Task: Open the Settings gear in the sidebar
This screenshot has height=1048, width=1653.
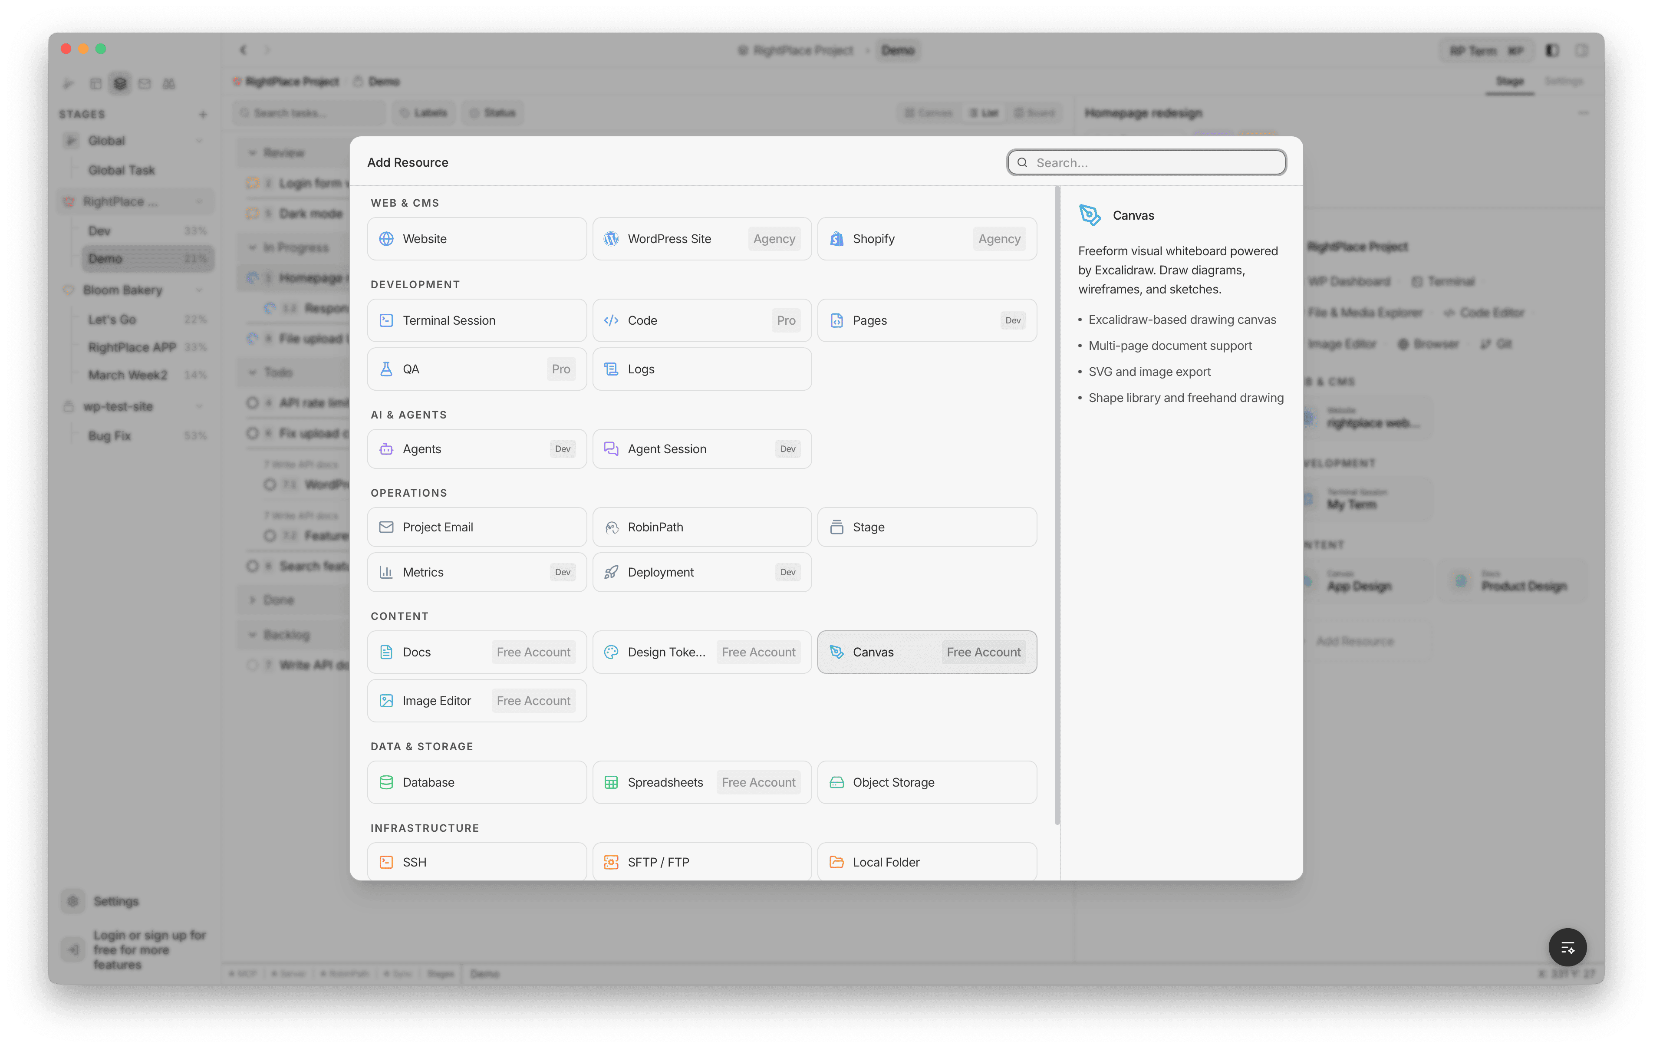Action: click(x=73, y=901)
